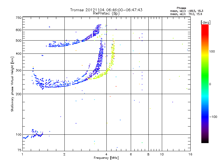The width and height of the screenshot is (224, 168).
Task: Click the y-axis tick label '75'
Action: (x=20, y=150)
